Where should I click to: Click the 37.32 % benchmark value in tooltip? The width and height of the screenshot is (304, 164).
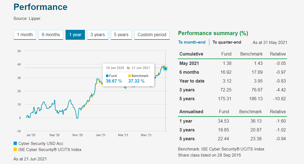[x=136, y=81]
